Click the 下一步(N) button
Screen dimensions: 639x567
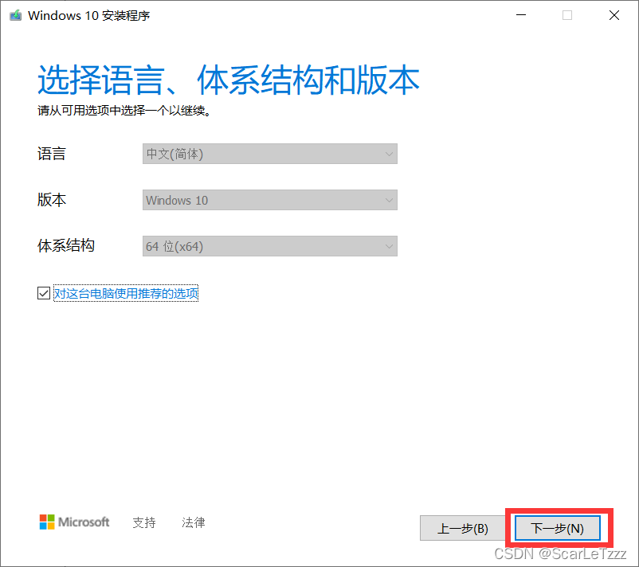(x=558, y=528)
